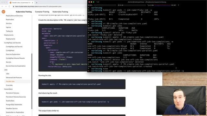
Task: Click the orange site logo icon
Action: click(x=4, y=12)
